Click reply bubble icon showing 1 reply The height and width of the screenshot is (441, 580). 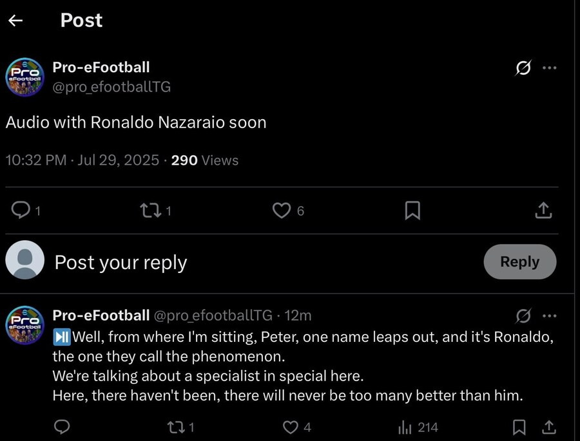pyautogui.click(x=22, y=210)
